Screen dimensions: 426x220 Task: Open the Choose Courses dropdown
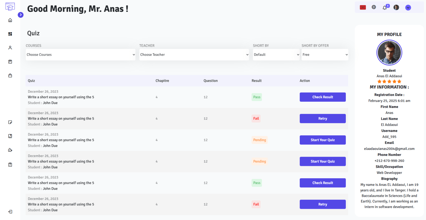81,55
